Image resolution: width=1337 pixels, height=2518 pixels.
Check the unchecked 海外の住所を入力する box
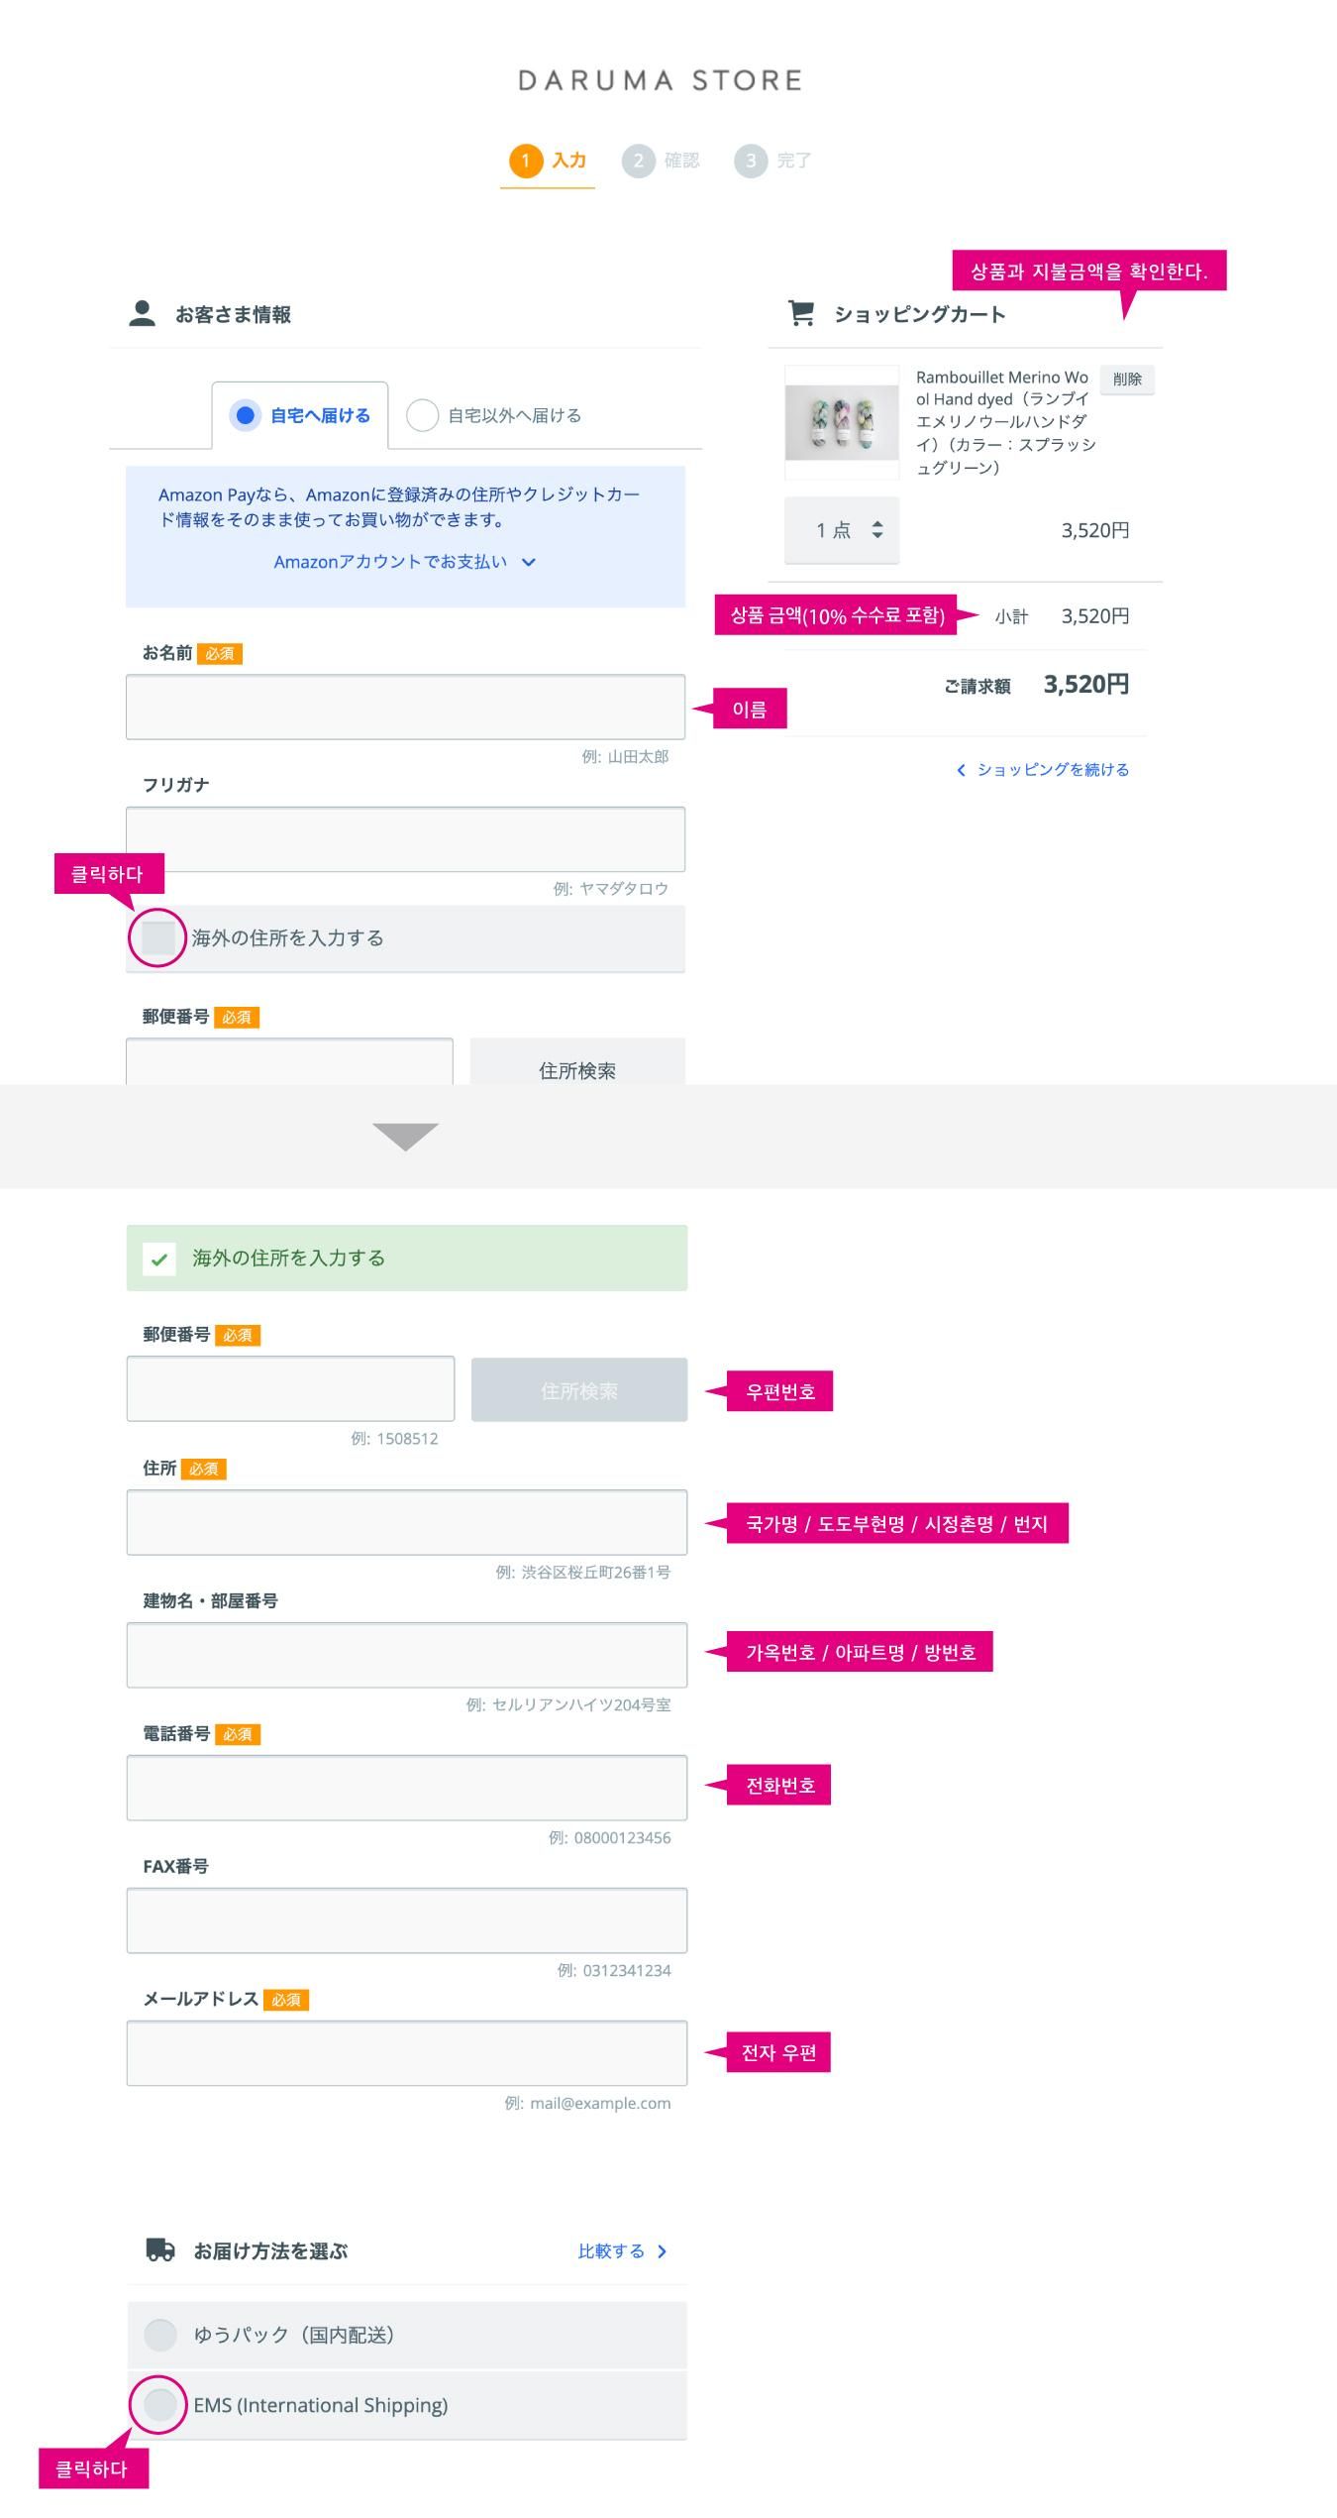click(158, 937)
